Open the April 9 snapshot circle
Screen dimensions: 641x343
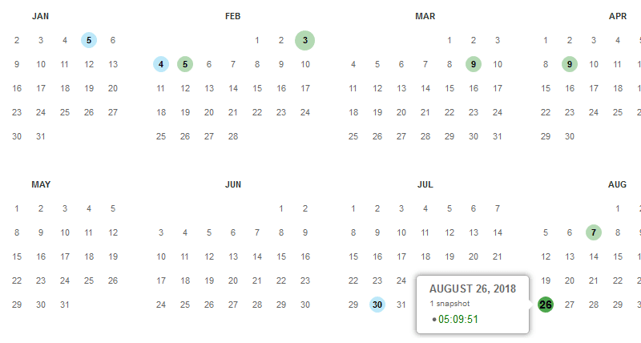point(570,64)
